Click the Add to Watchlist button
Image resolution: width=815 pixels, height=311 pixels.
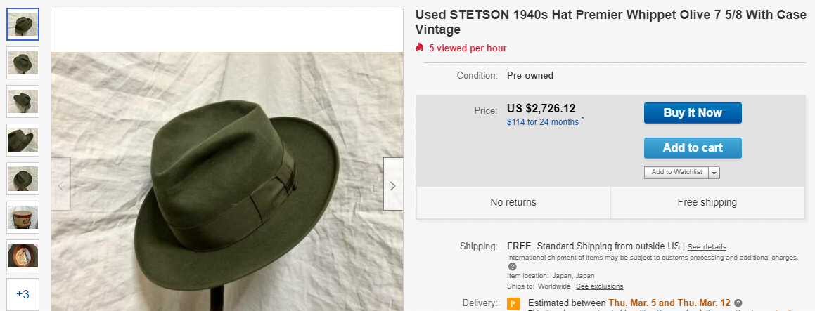(x=676, y=173)
